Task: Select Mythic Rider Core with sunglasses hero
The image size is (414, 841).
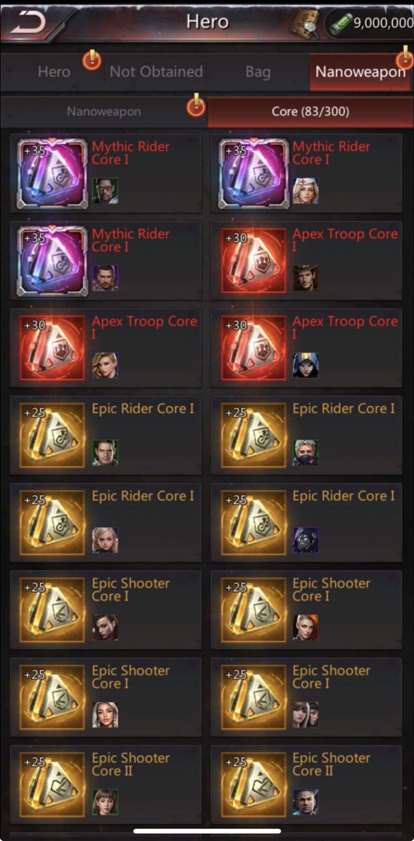Action: (x=106, y=173)
